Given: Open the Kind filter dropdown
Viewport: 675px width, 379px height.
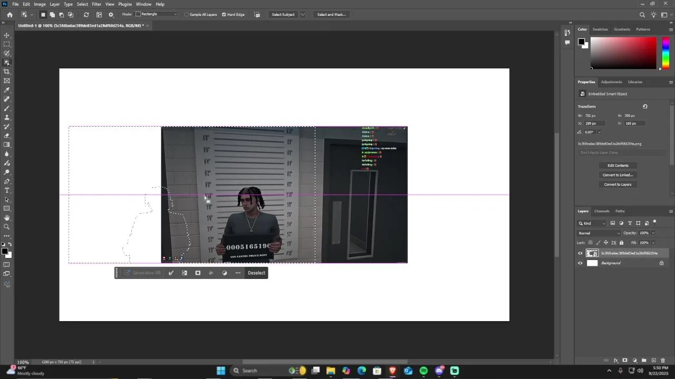Looking at the screenshot, I should [x=592, y=223].
